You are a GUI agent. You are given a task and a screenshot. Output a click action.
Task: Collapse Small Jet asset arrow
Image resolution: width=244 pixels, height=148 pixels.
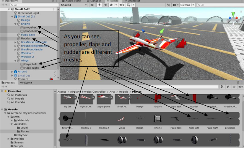[x=129, y=97]
